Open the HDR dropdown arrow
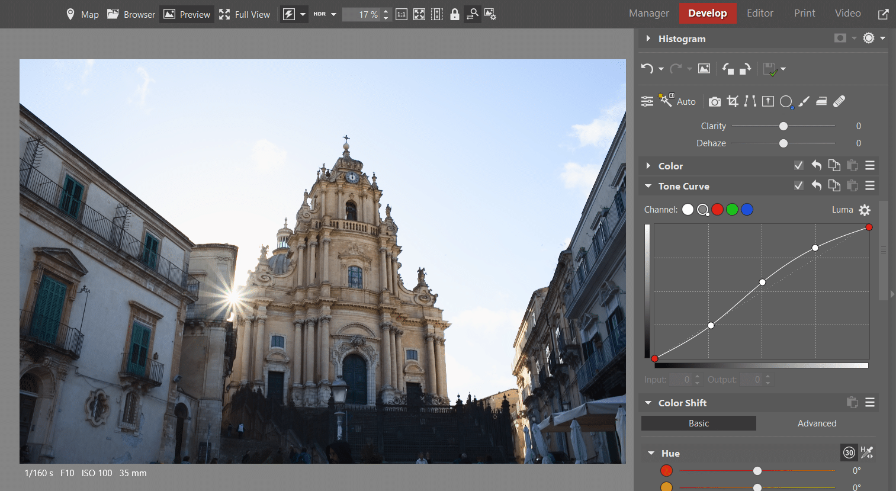 click(x=333, y=14)
